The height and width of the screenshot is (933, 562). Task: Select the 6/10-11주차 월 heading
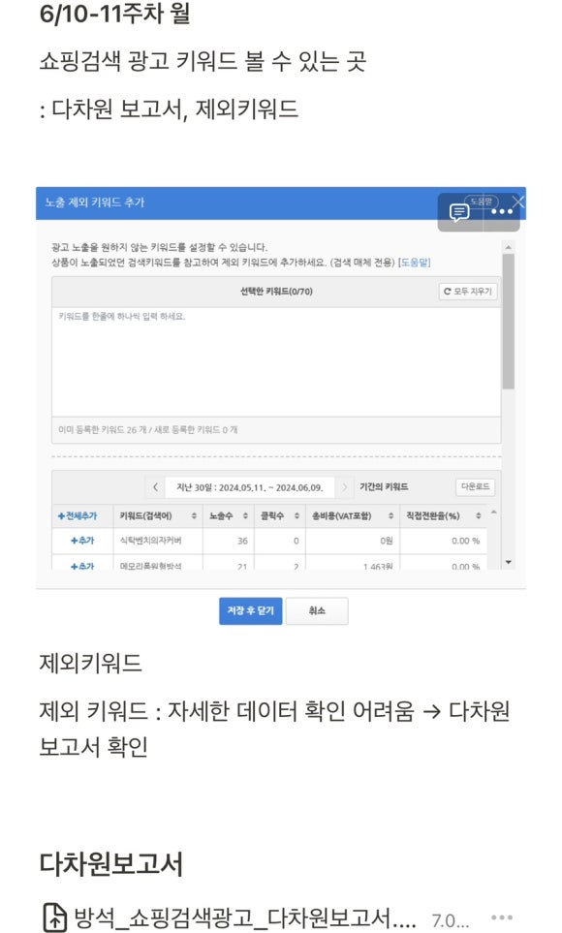pos(115,14)
